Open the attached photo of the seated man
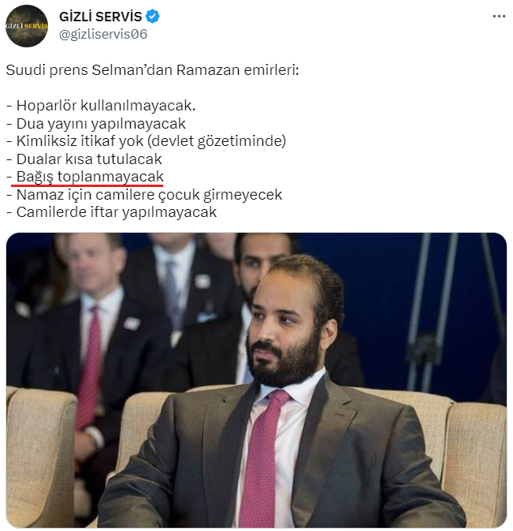The height and width of the screenshot is (531, 513). (256, 380)
